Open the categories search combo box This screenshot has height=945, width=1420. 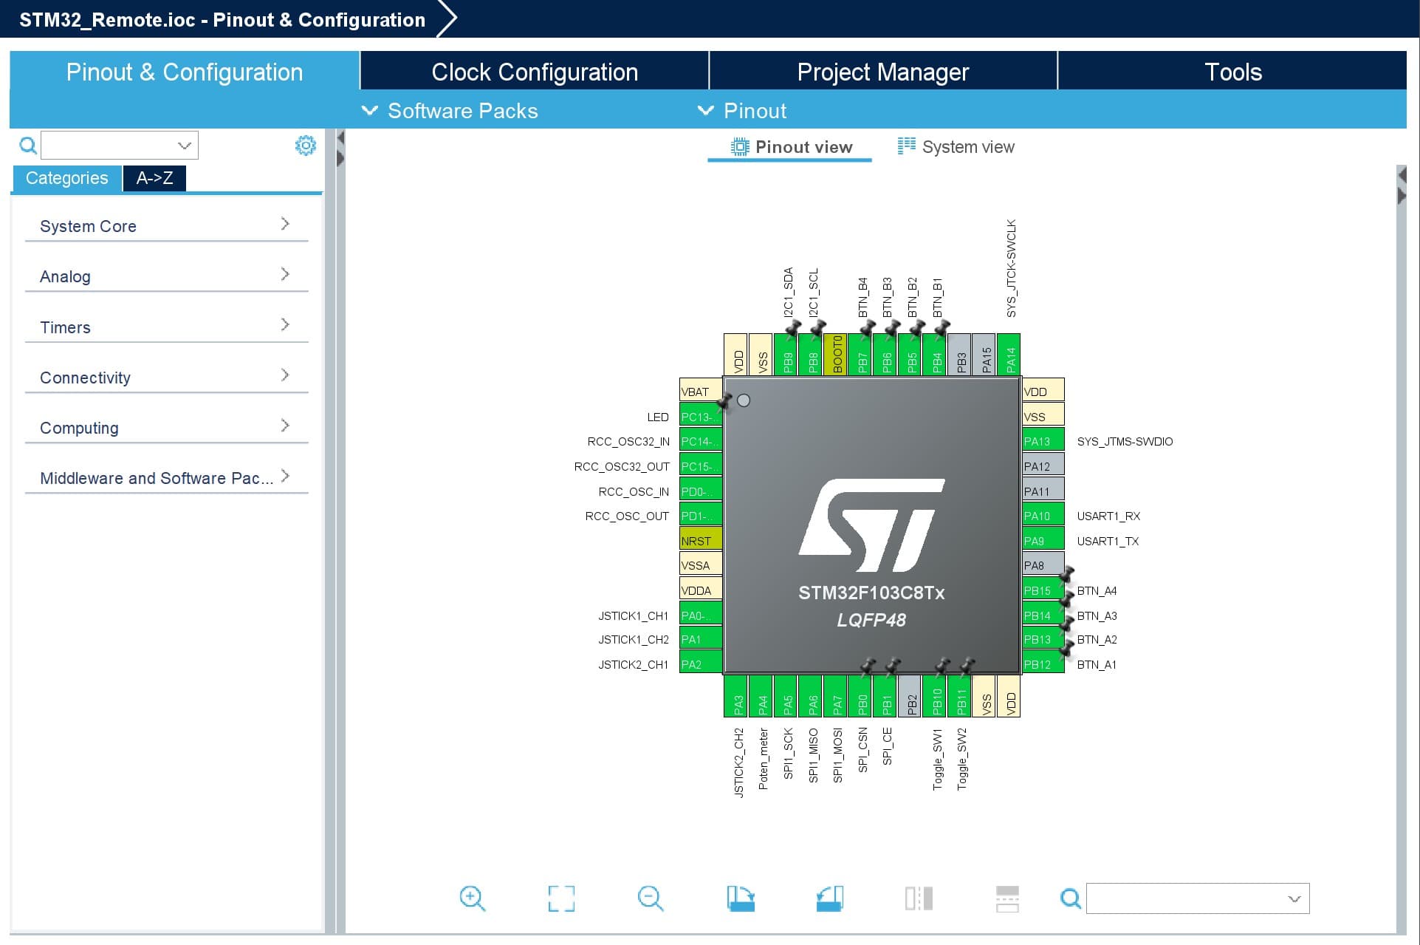point(120,146)
